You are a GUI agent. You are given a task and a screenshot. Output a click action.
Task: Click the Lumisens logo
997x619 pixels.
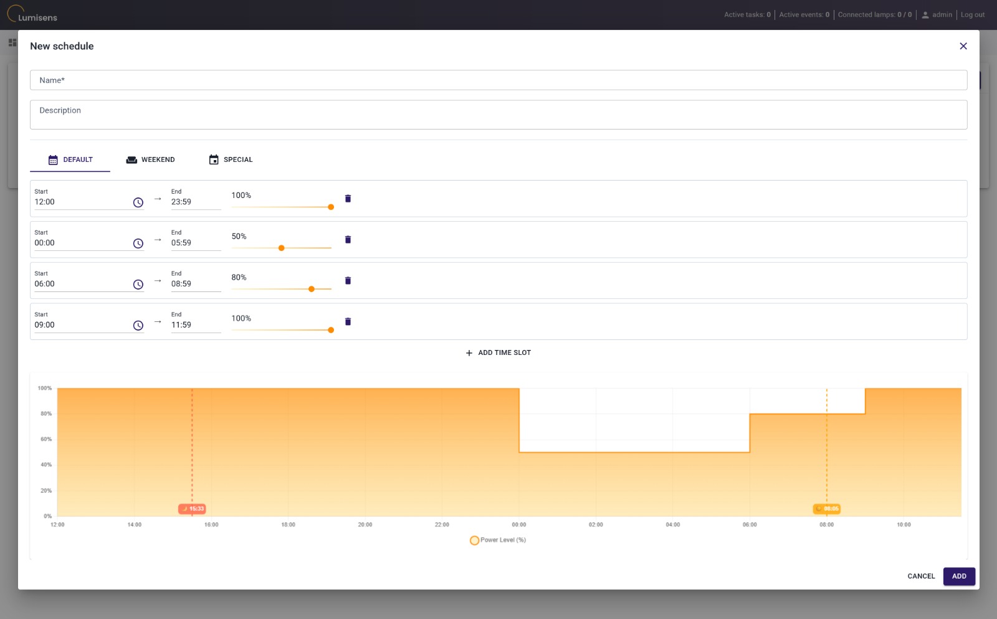click(32, 14)
